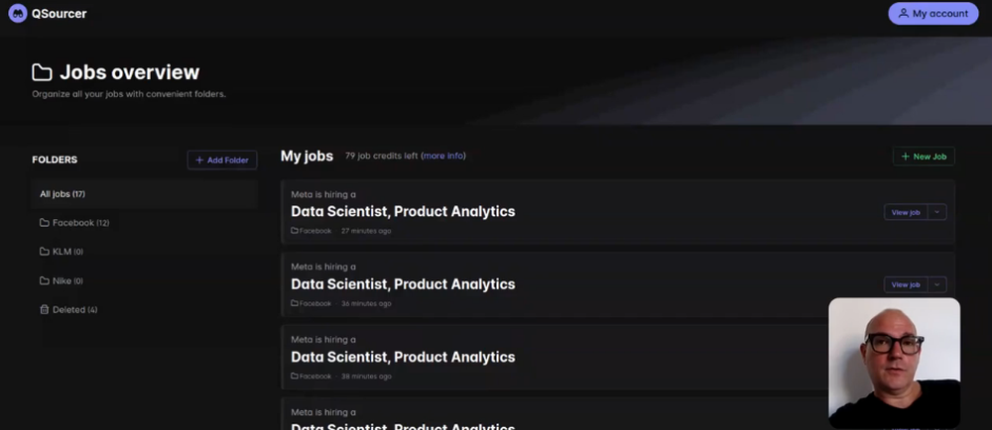
Task: Click the more info link for credits
Action: [443, 156]
